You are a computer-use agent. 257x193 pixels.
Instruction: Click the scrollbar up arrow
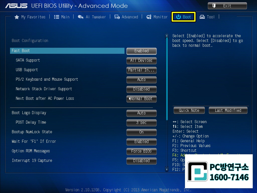point(167,35)
